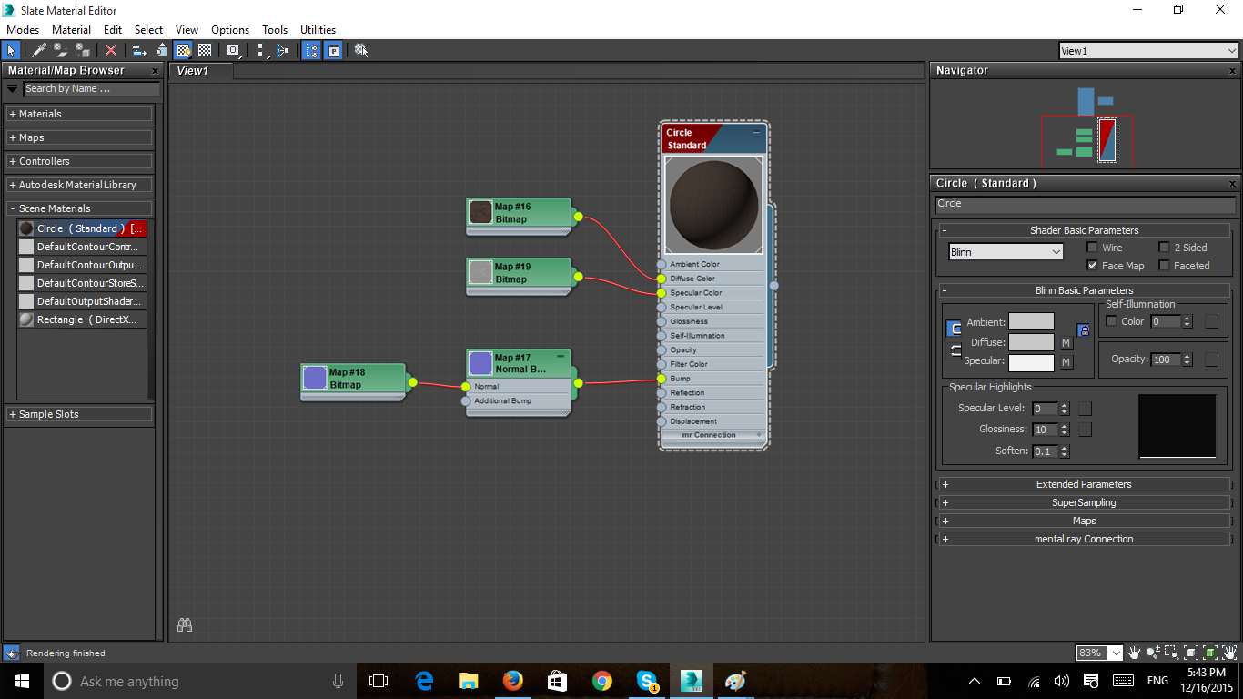Expand the Maps rollout
This screenshot has width=1243, height=699.
pyautogui.click(x=1084, y=520)
